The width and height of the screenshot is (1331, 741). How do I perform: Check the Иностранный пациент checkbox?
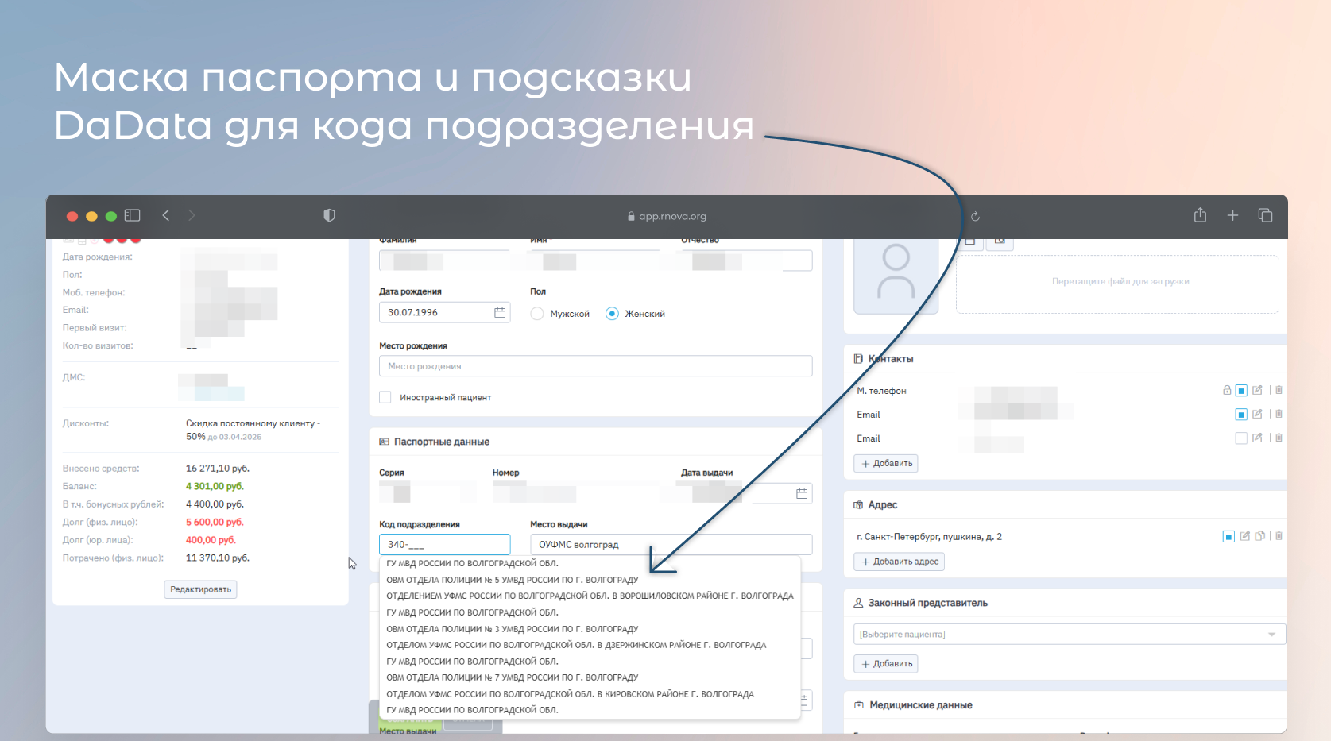click(385, 397)
